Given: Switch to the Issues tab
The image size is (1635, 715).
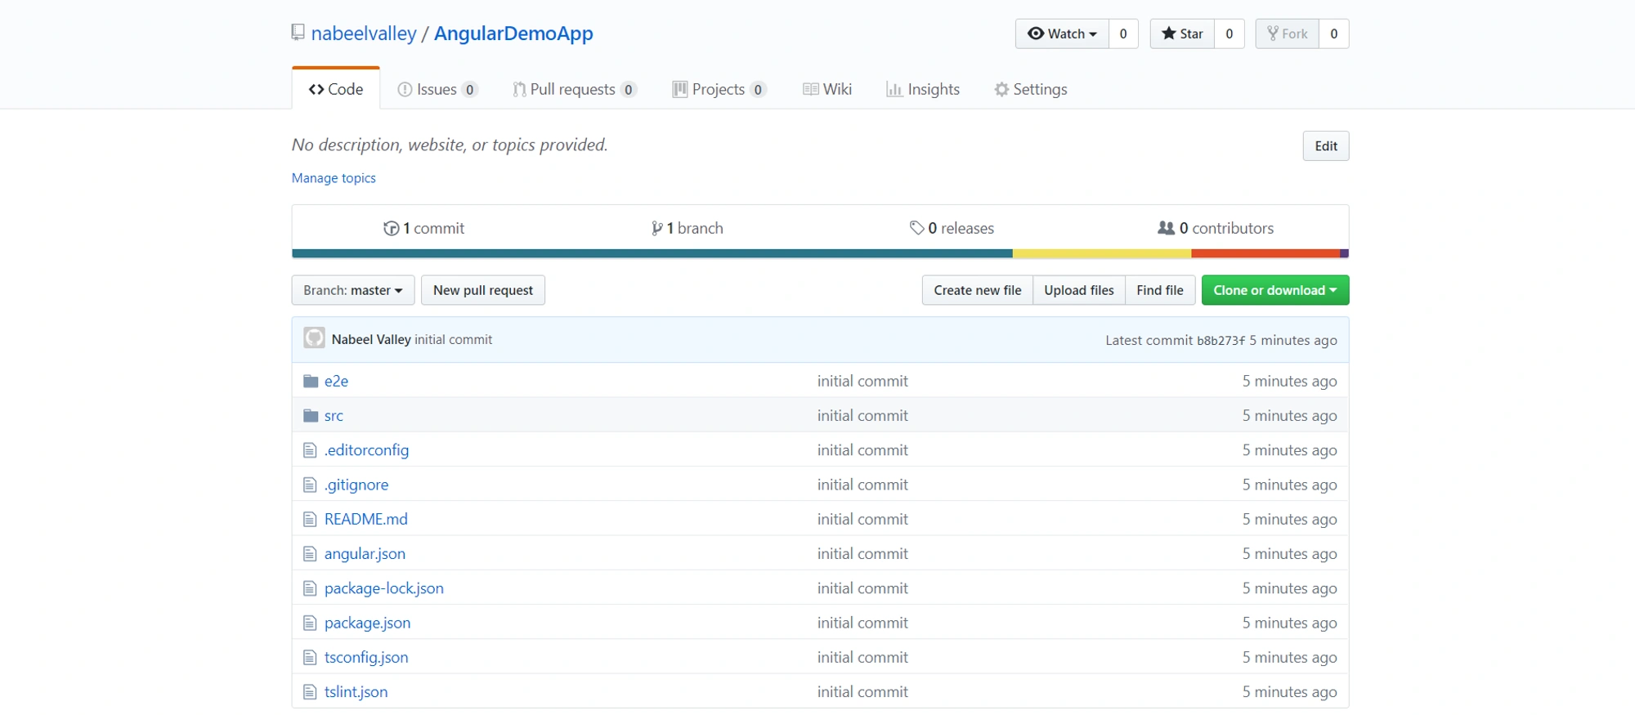Looking at the screenshot, I should tap(437, 90).
